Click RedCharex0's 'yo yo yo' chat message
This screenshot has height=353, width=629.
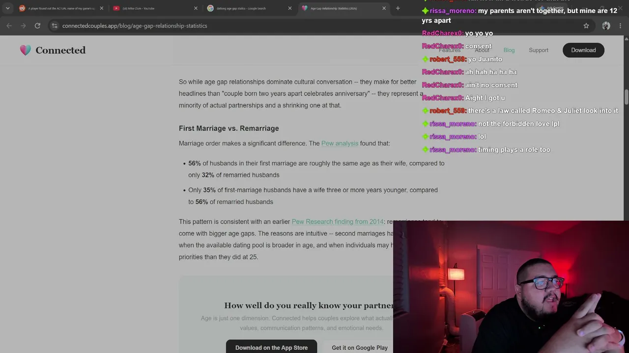pyautogui.click(x=457, y=33)
